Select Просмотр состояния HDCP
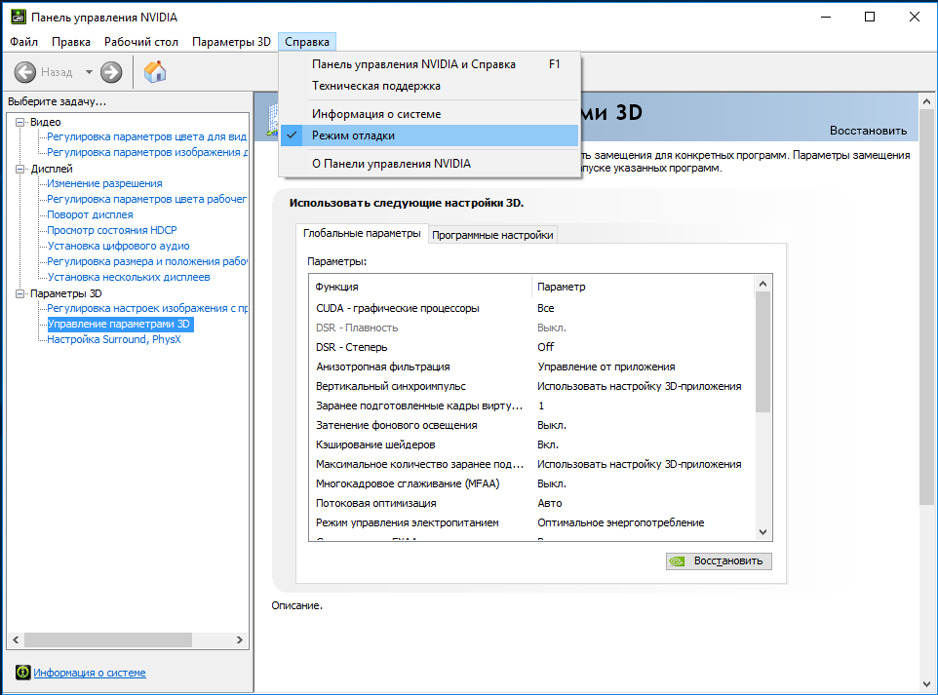The width and height of the screenshot is (938, 695). [112, 230]
